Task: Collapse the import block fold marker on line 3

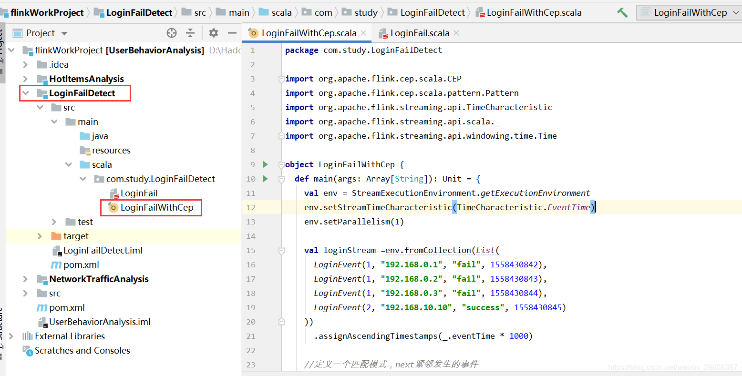Action: coord(281,79)
